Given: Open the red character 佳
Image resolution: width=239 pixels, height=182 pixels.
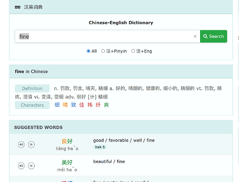Looking at the screenshot, I should tap(82, 105).
